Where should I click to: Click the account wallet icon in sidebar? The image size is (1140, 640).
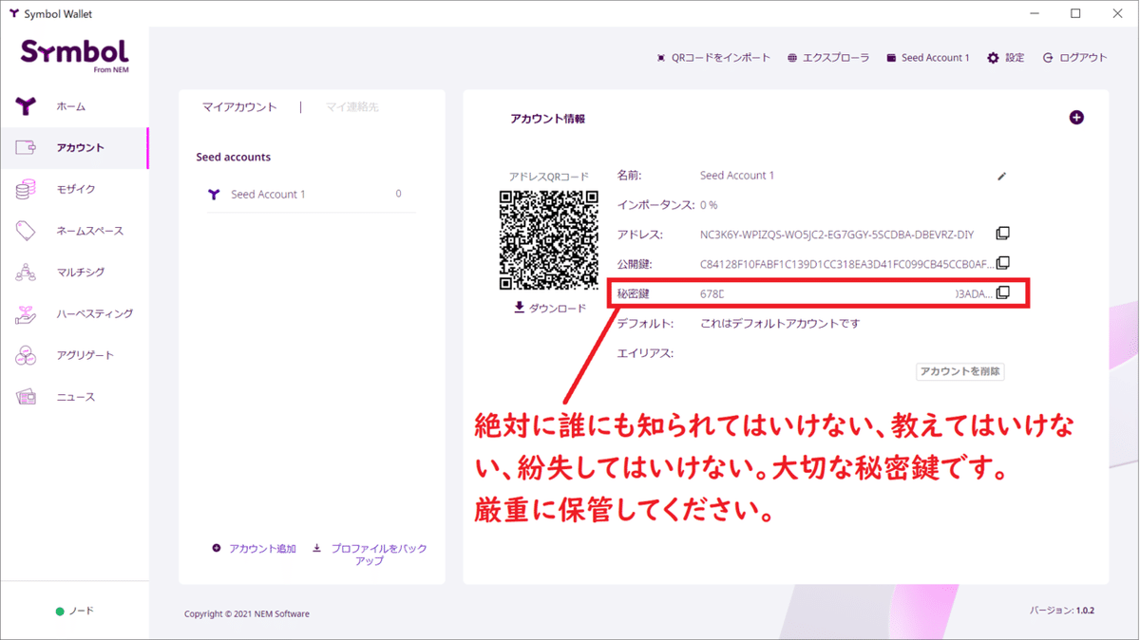26,148
